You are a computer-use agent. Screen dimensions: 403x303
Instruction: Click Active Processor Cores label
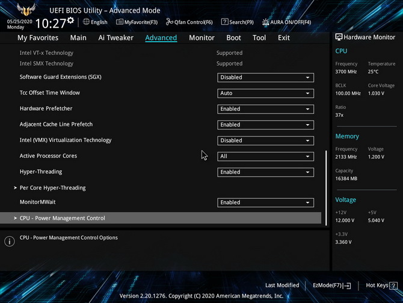coord(48,156)
